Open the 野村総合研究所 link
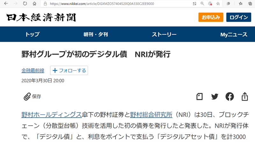This screenshot has width=255, height=143. click(151, 115)
